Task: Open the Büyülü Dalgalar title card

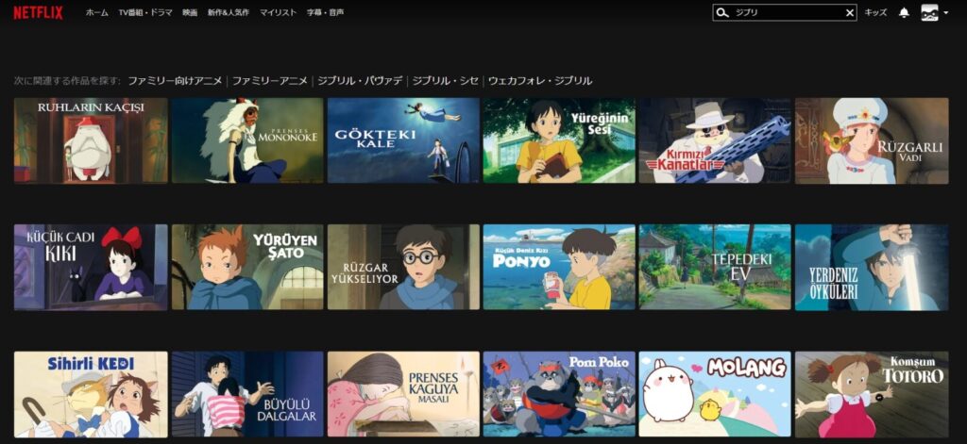Action: pyautogui.click(x=247, y=394)
